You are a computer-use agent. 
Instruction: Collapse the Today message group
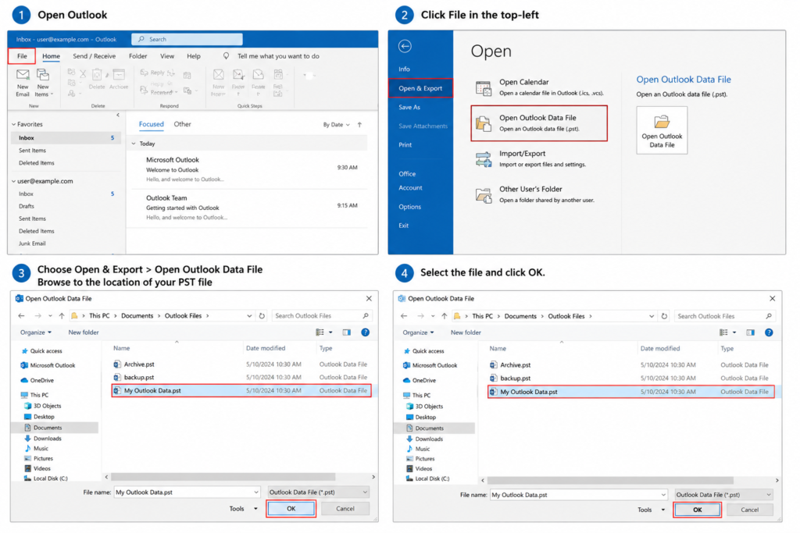(x=134, y=144)
